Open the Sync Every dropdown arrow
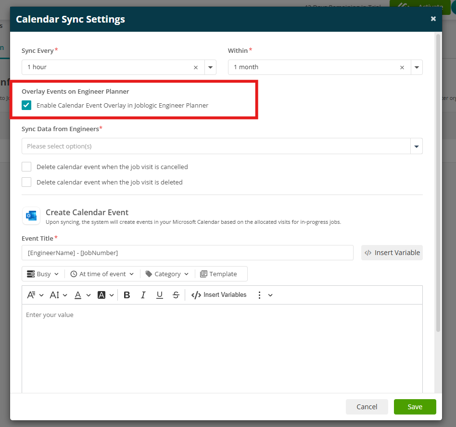This screenshot has height=427, width=456. 210,67
